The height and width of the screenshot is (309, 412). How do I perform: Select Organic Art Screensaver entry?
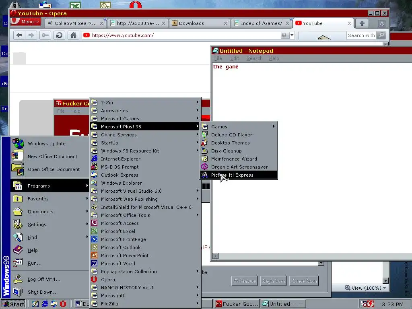[x=239, y=167]
